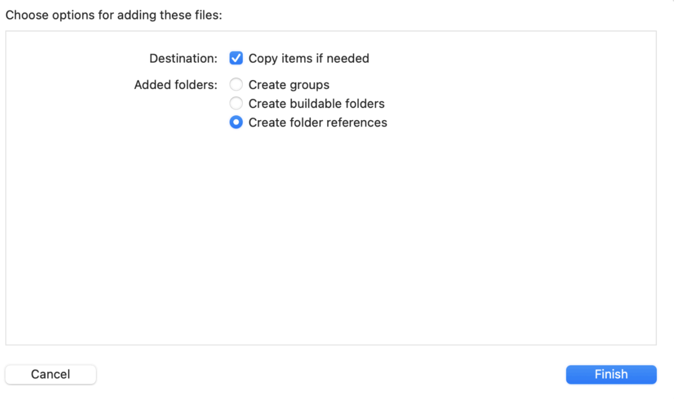Click the word "Finish" in the dialog
The image size is (676, 399).
pos(611,374)
